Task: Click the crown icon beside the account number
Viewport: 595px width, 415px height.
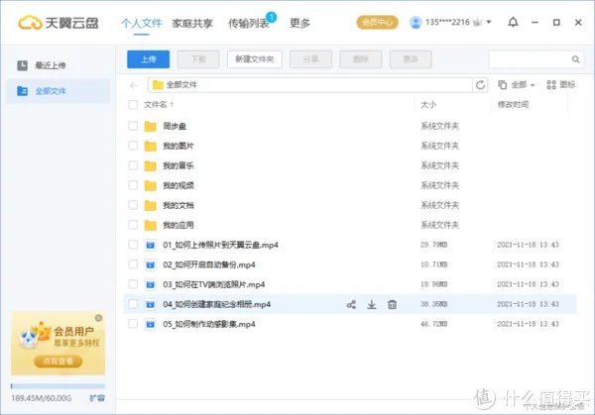Action: tap(478, 23)
